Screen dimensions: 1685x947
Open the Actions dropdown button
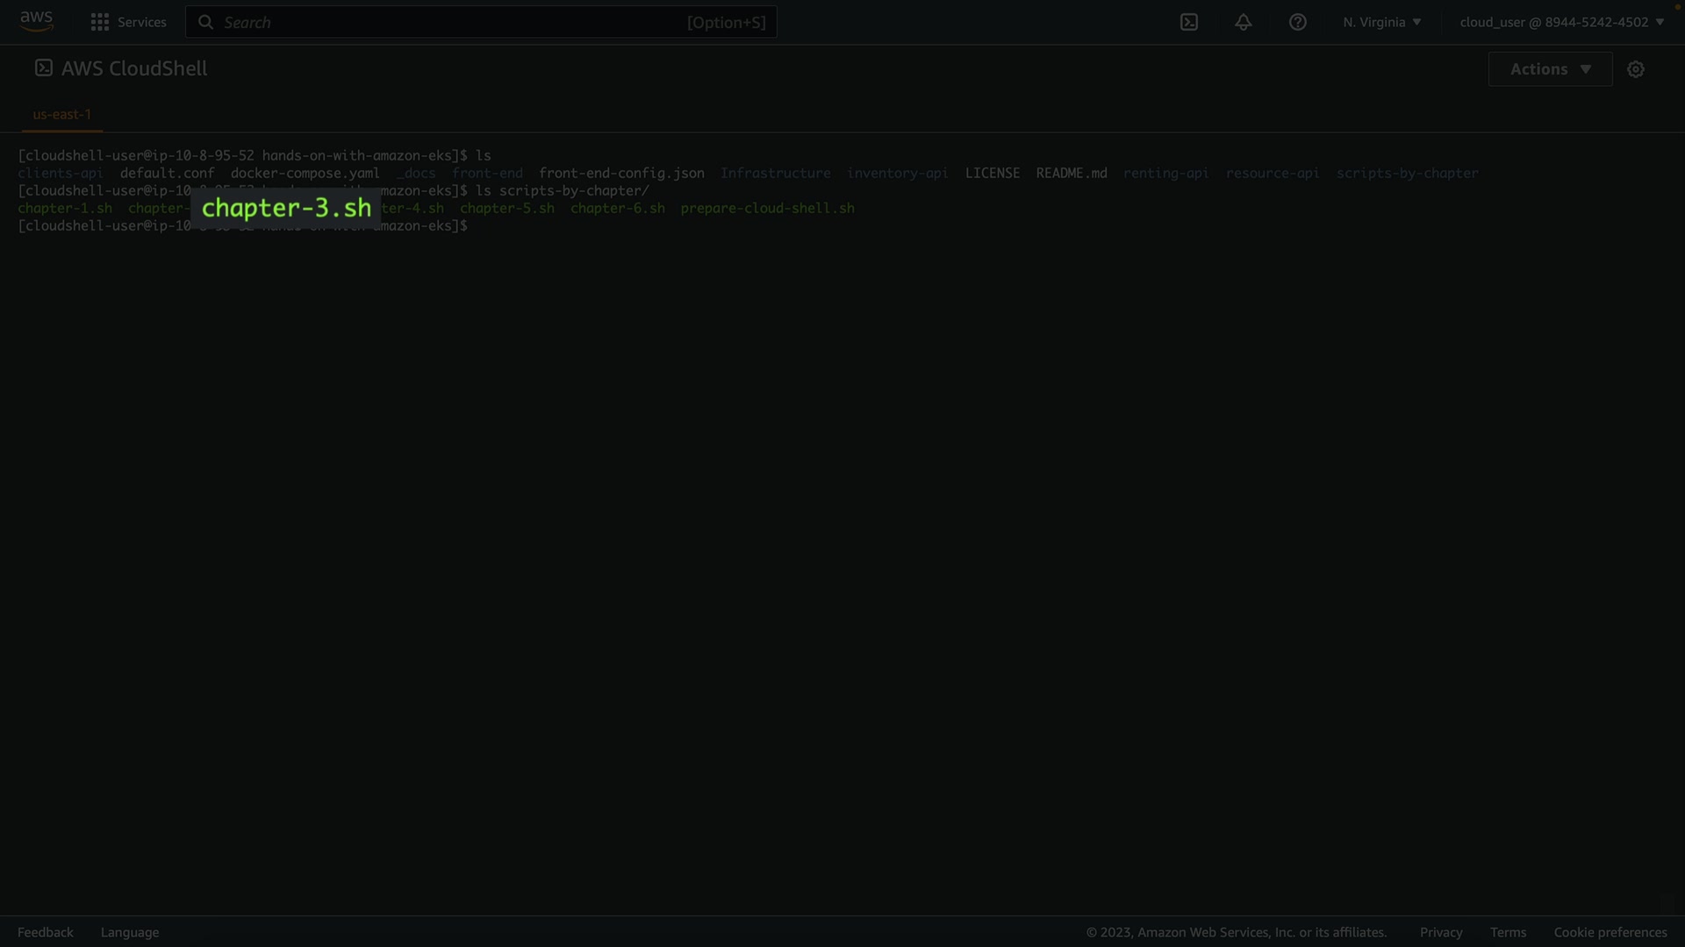(x=1550, y=69)
